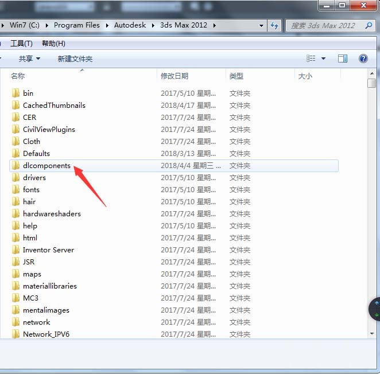Open the view options dropdown arrow
Viewport: 380px width, 374px height.
[x=323, y=59]
